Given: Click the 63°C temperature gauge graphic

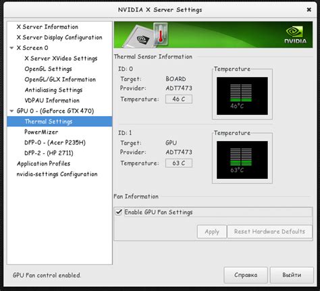Looking at the screenshot, I should pyautogui.click(x=242, y=160).
